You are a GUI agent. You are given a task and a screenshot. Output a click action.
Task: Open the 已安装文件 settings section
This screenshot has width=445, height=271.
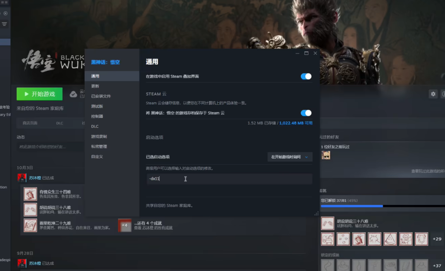[101, 96]
